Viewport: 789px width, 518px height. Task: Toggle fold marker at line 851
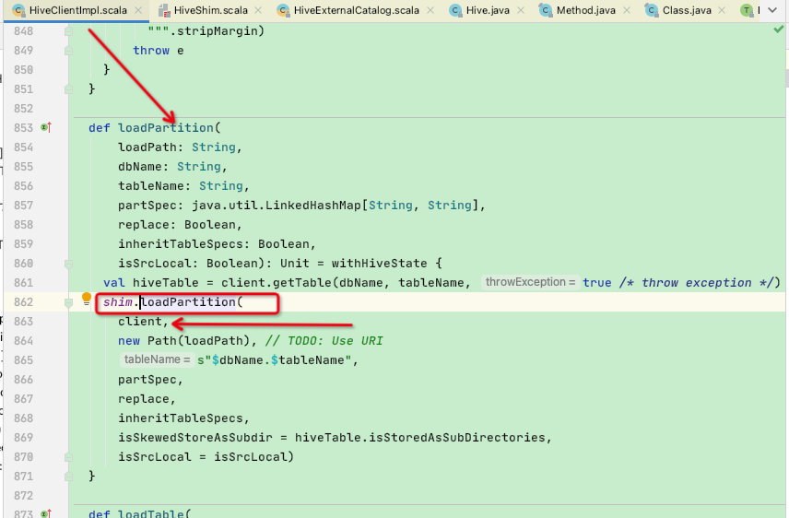tap(68, 89)
